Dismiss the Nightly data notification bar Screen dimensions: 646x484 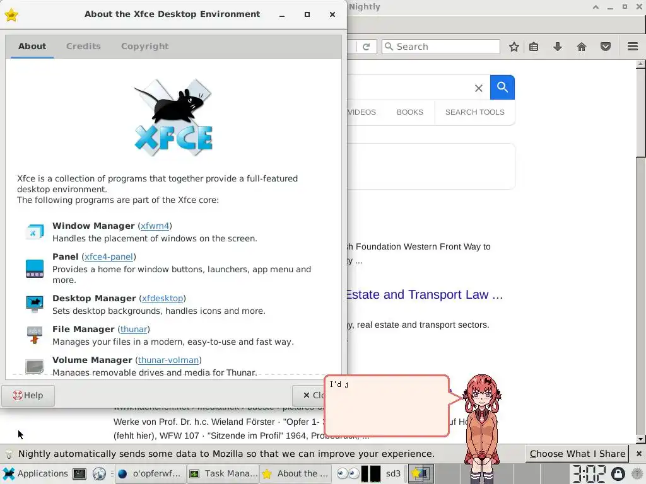[x=638, y=454]
